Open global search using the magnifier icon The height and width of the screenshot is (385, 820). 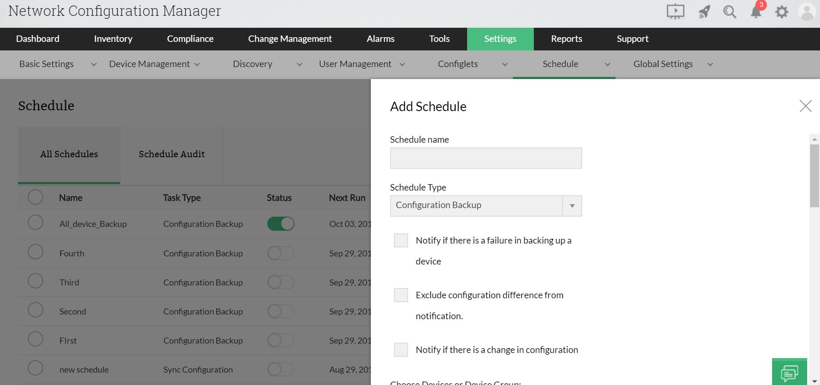pos(730,12)
